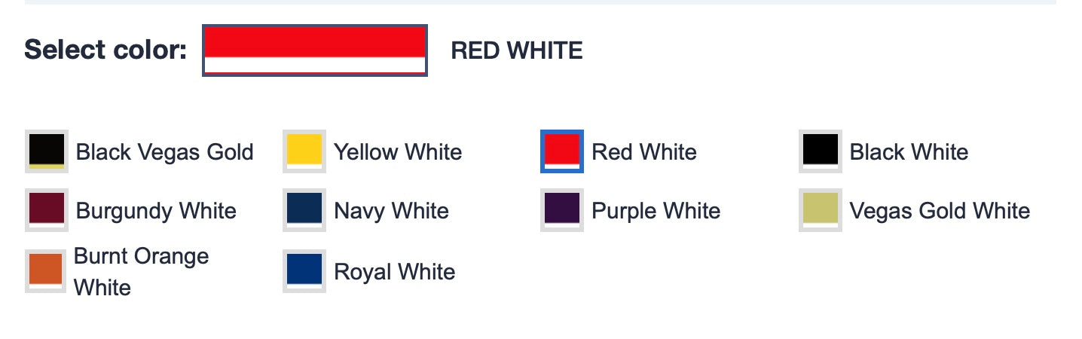Click the 'Black Vegas Gold' text label
Screen dimensions: 1082x339
coord(165,152)
